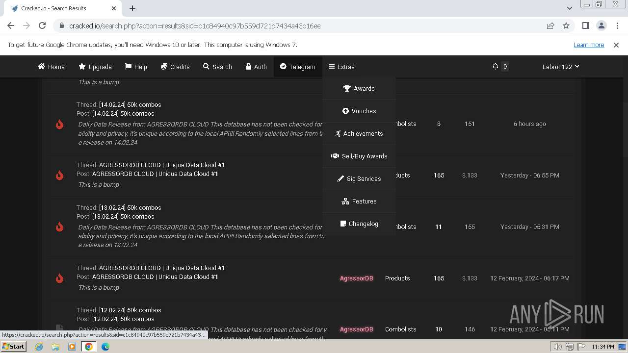The height and width of the screenshot is (353, 628).
Task: Click replies count 8 in 14.02.24 row
Action: (439, 124)
